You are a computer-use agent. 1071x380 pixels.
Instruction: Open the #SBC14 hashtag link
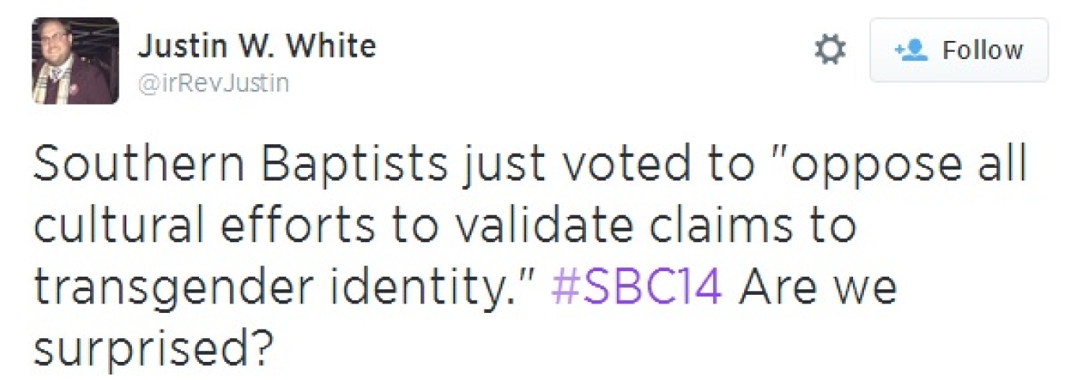coord(637,289)
